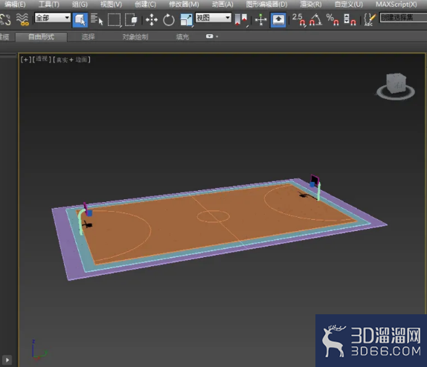Open Select by Name tool
Image resolution: width=427 pixels, height=367 pixels.
point(97,19)
